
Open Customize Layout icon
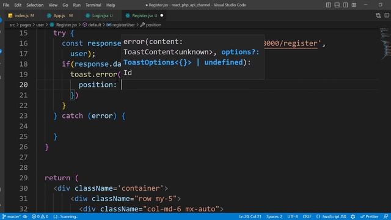coord(354,5)
